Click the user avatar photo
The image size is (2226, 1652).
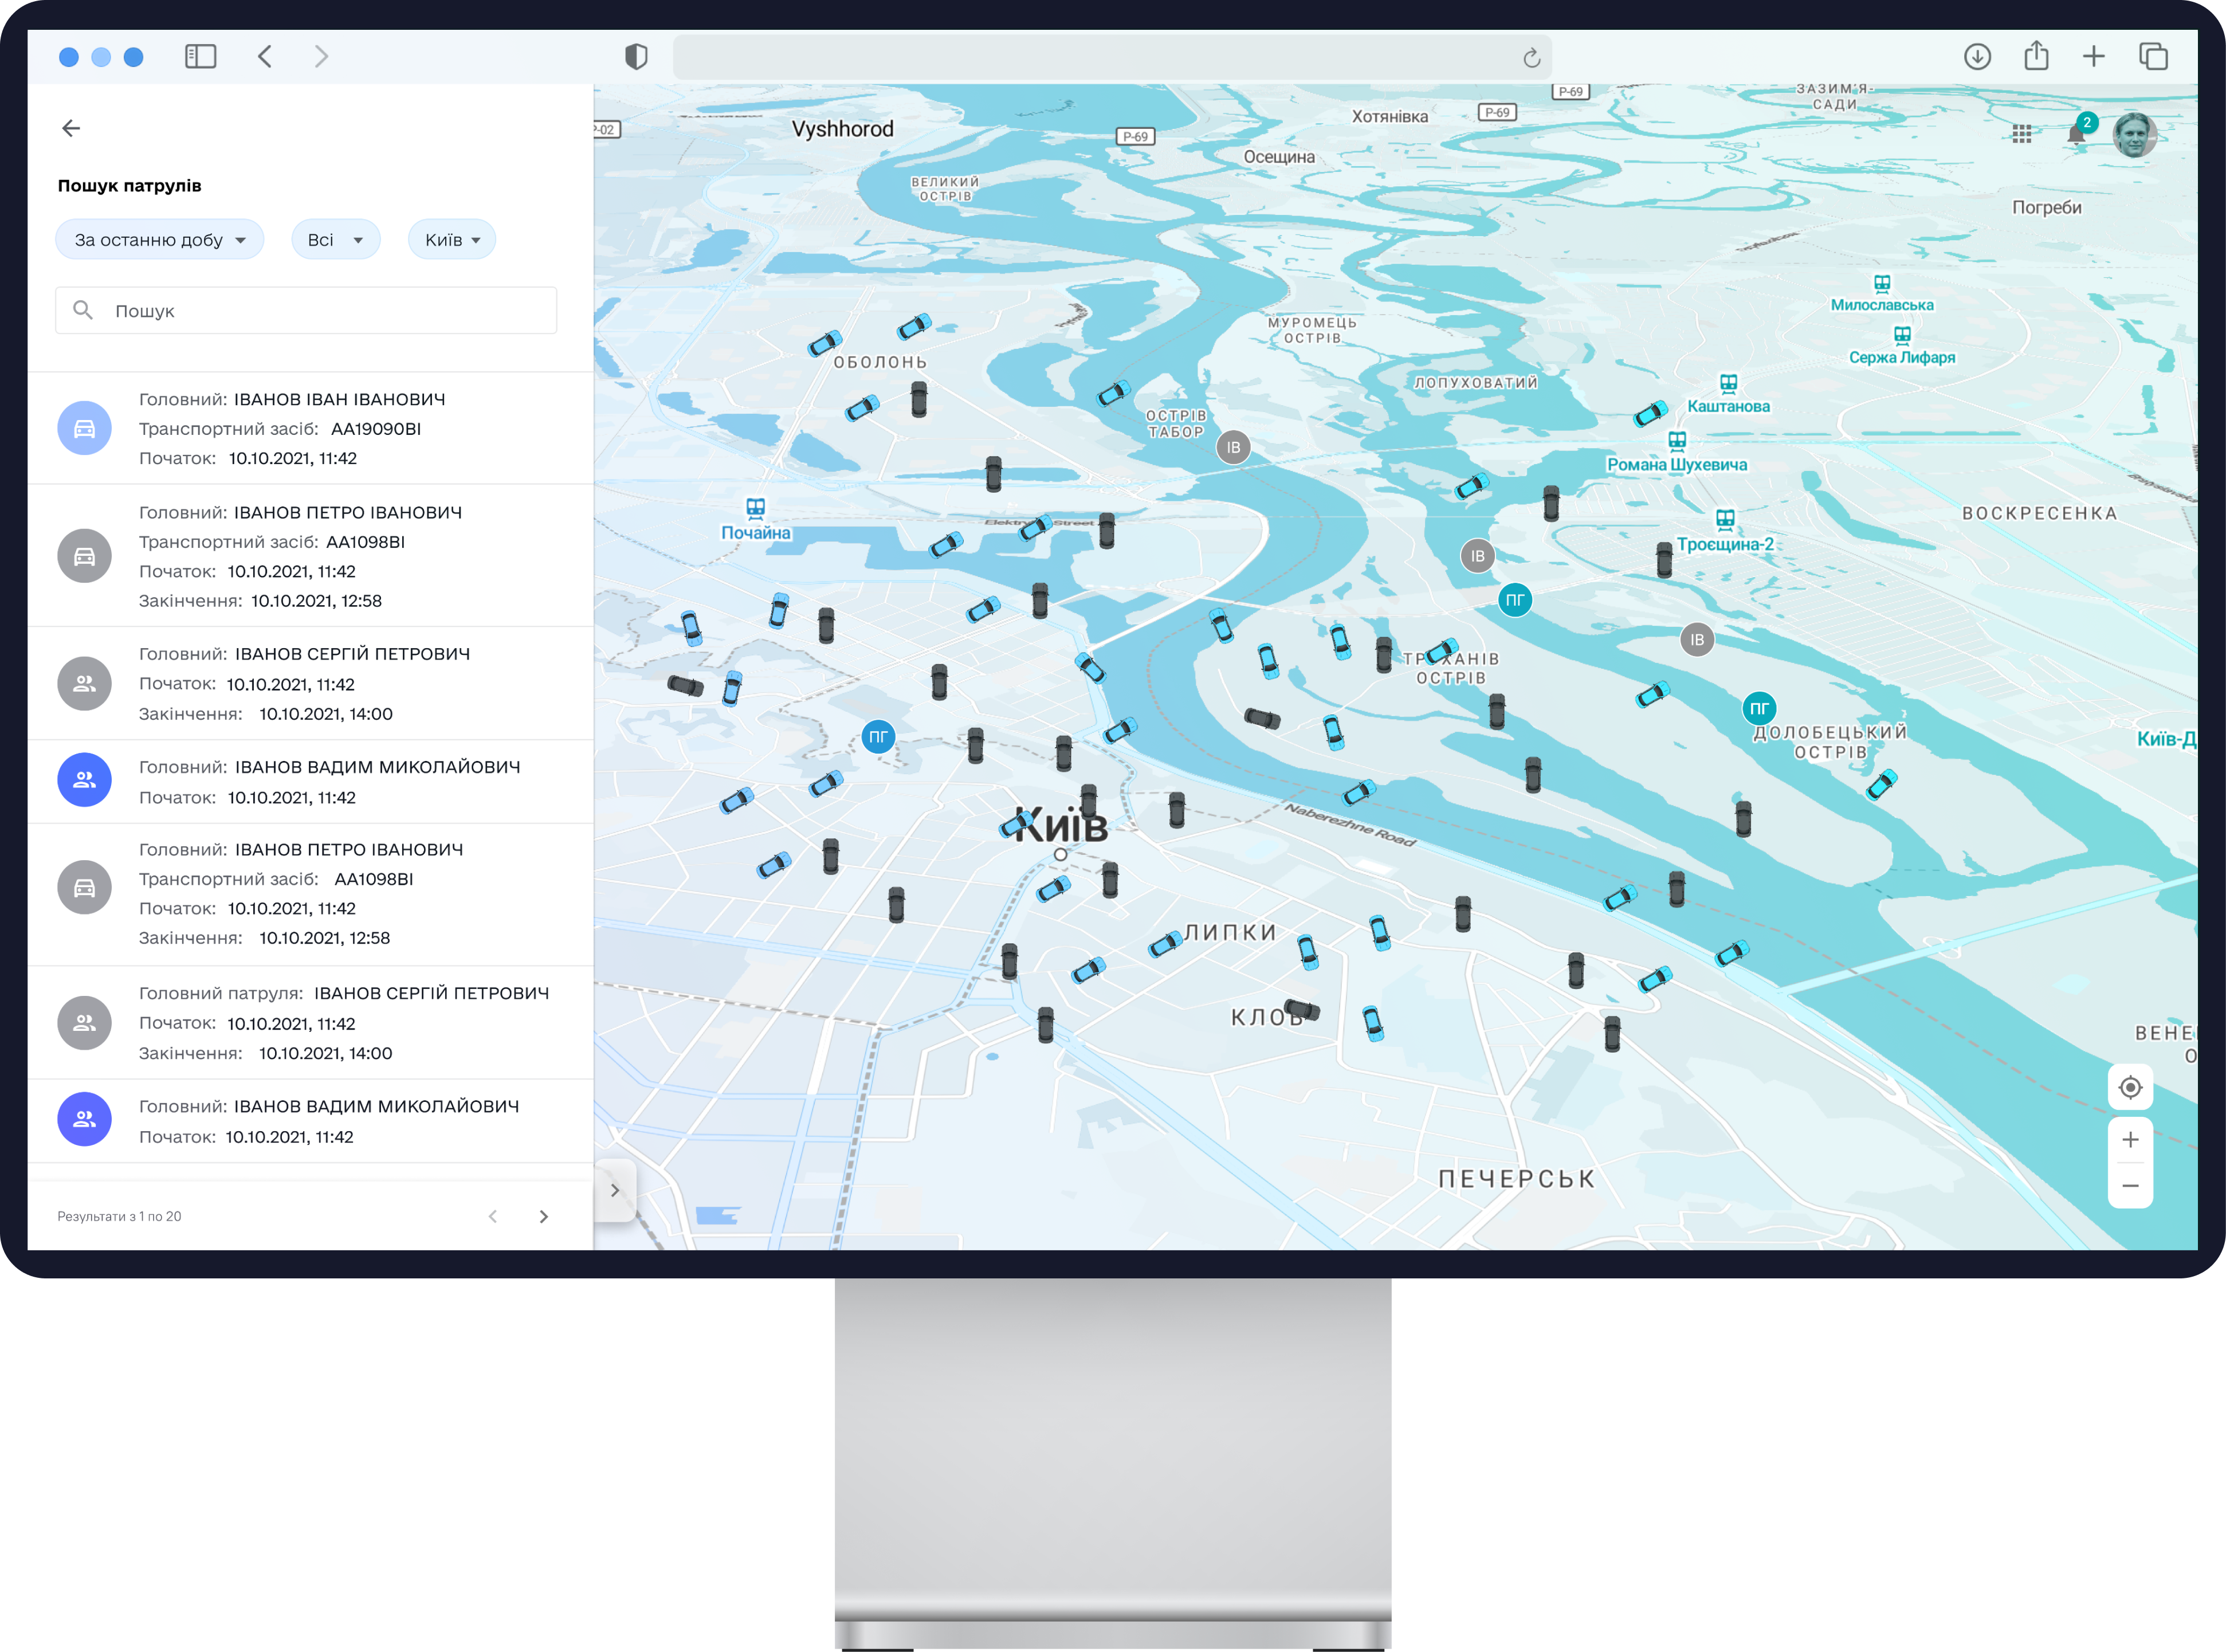pyautogui.click(x=2134, y=135)
